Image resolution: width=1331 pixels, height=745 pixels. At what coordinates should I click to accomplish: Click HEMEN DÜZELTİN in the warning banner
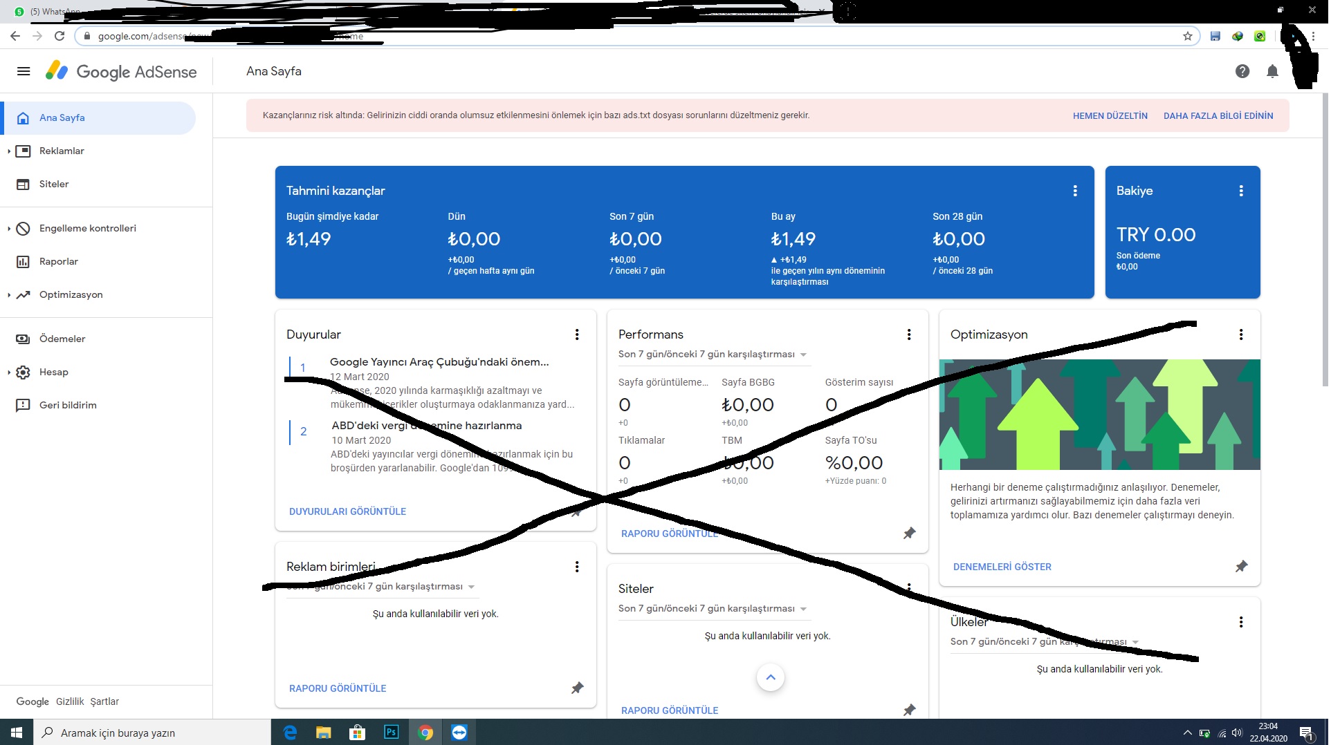(x=1110, y=116)
